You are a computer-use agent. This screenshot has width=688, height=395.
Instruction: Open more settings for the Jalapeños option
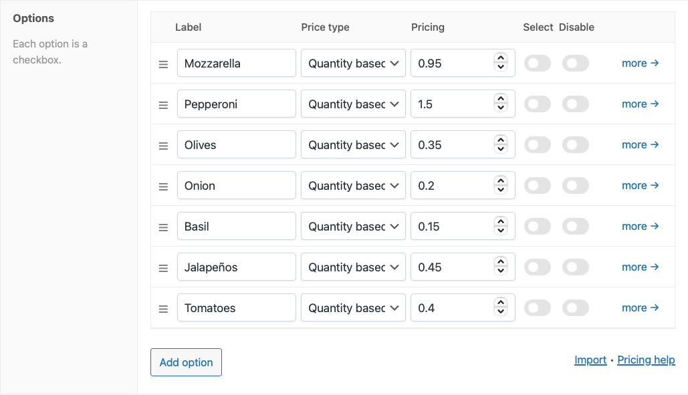click(640, 267)
